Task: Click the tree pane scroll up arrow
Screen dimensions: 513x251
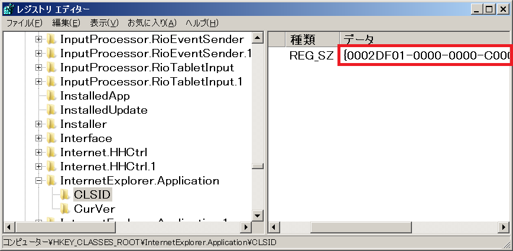Action: (x=258, y=39)
